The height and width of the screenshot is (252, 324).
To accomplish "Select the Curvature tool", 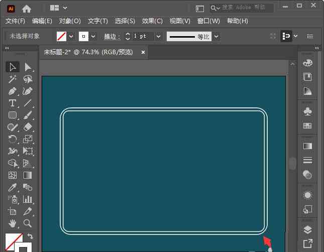I will click(28, 91).
